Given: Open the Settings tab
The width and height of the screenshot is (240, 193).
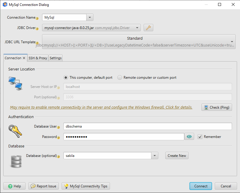Looking at the screenshot, I should coord(56,58).
